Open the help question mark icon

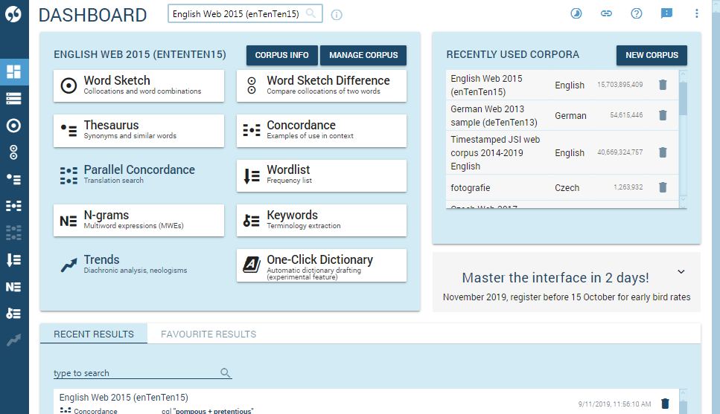point(637,14)
